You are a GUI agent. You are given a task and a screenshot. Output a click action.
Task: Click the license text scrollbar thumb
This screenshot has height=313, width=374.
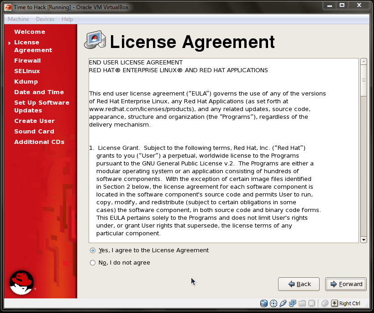363,80
